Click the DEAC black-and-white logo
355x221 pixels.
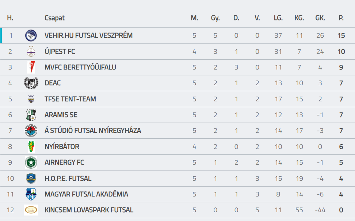point(31,83)
